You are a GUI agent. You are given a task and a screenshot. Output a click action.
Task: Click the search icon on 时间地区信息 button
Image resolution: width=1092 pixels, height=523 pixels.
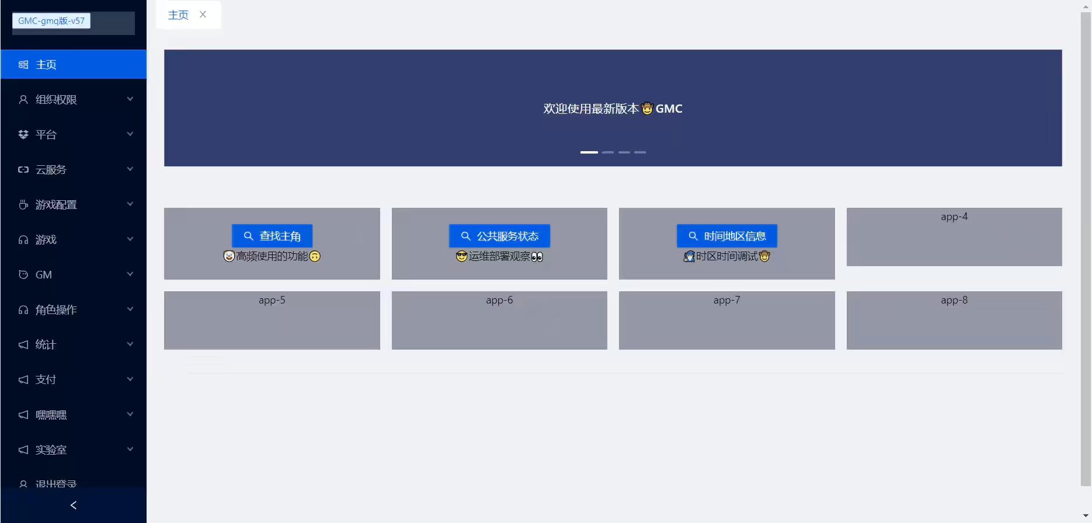pos(693,236)
